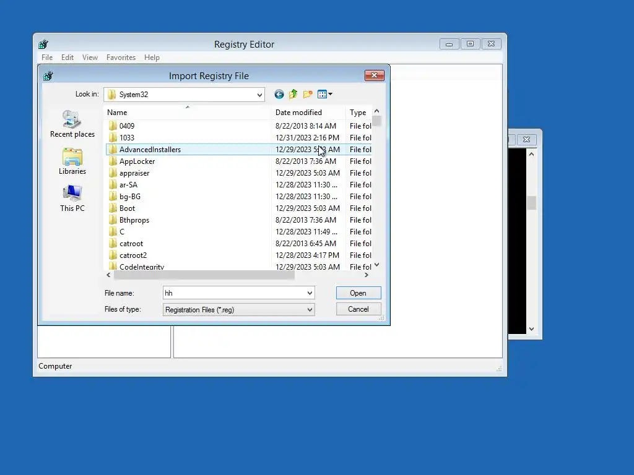Screen dimensions: 634x475
Task: Click the AppLocker folder icon
Action: 113,161
